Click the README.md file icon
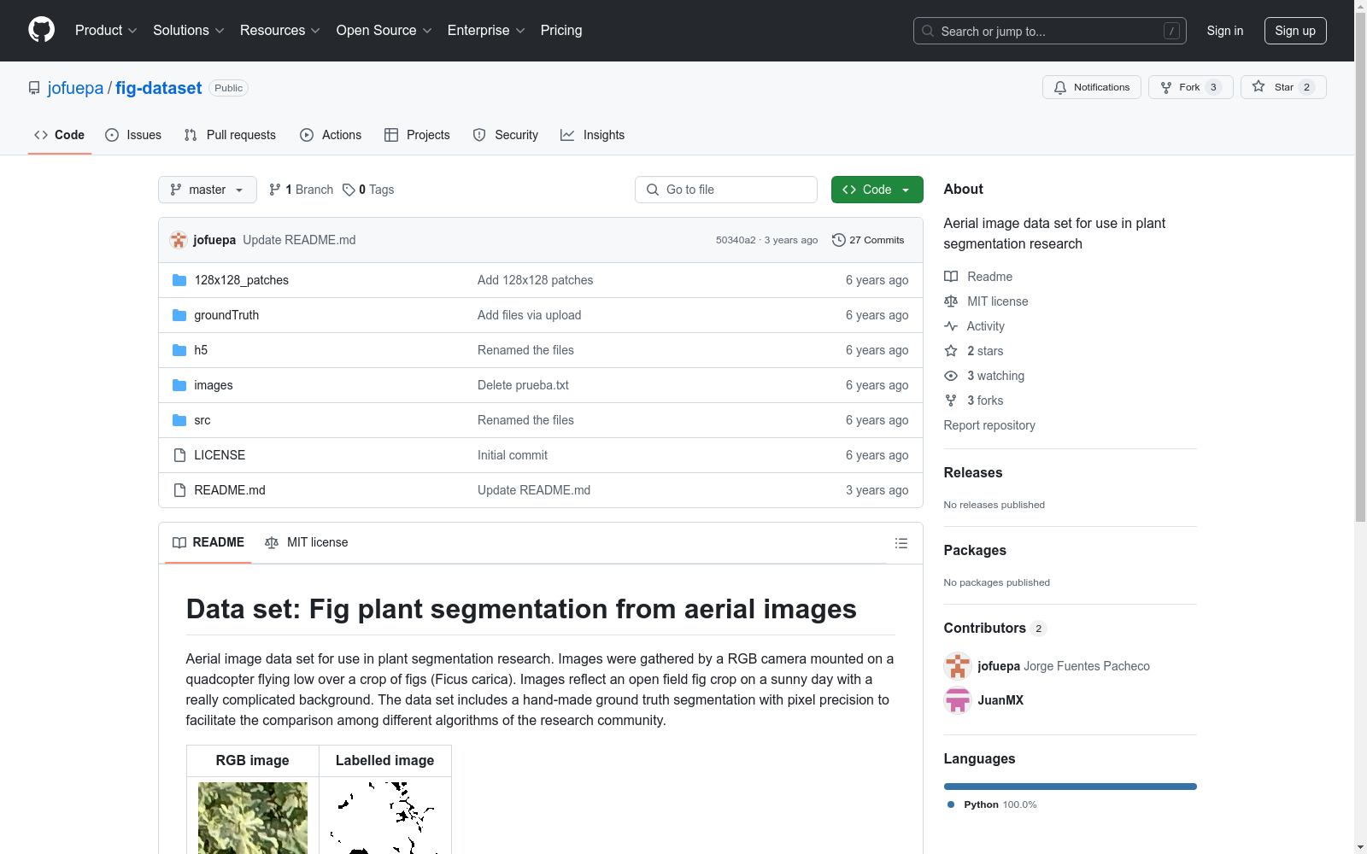The image size is (1367, 854). 179,490
